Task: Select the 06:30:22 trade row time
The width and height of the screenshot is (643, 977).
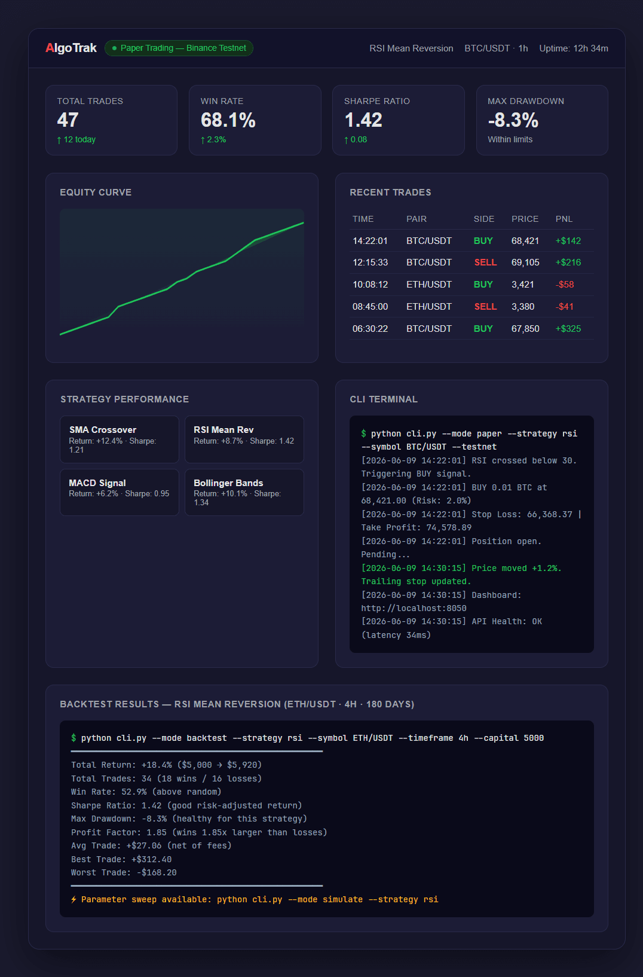Action: (x=370, y=329)
